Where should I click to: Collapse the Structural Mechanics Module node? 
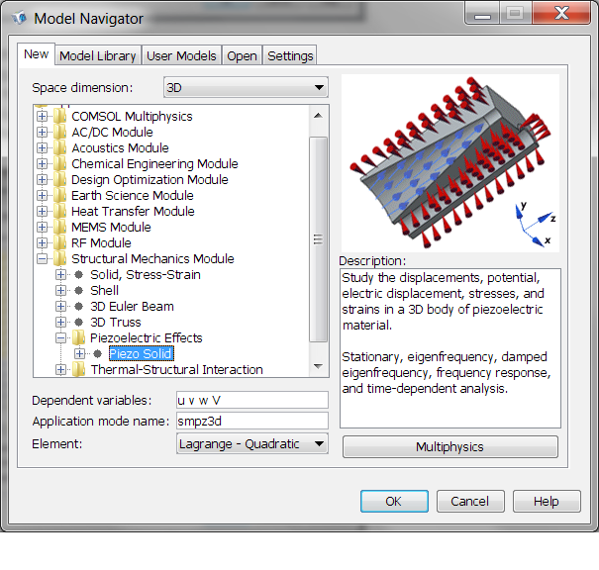[42, 259]
